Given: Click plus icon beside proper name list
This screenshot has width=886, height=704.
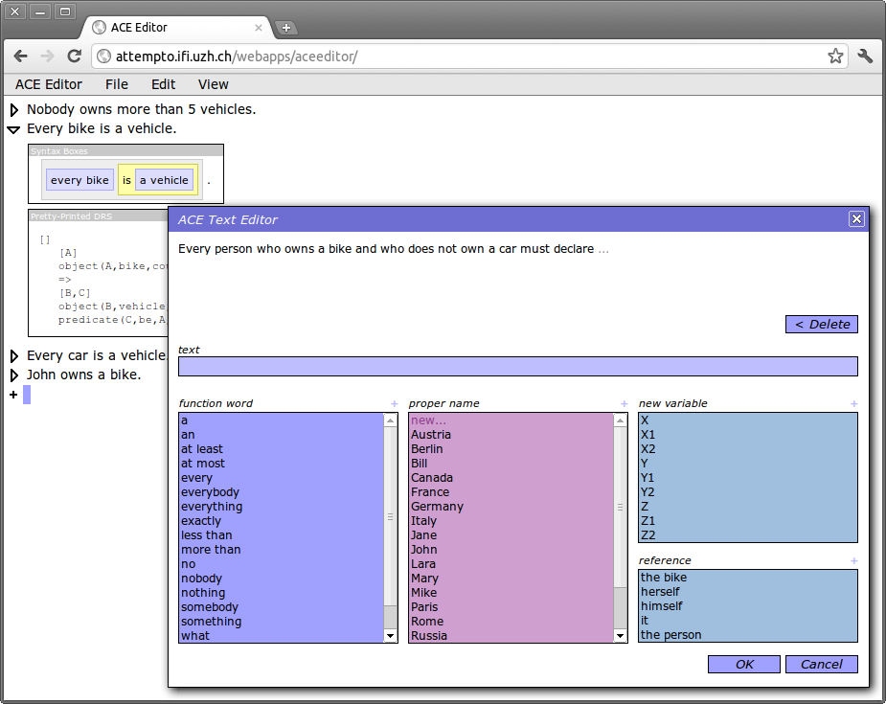Looking at the screenshot, I should pyautogui.click(x=624, y=403).
